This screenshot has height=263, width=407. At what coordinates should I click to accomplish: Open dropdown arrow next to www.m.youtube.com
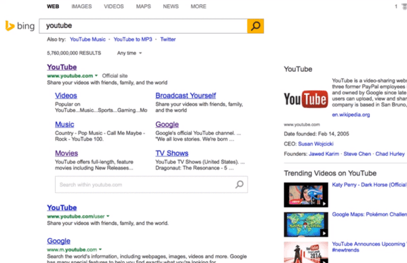click(x=100, y=249)
